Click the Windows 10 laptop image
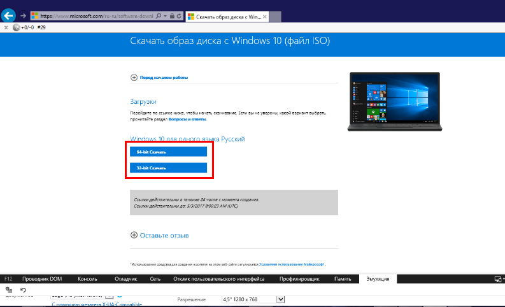Screen dimensions: 505x307 (395, 102)
